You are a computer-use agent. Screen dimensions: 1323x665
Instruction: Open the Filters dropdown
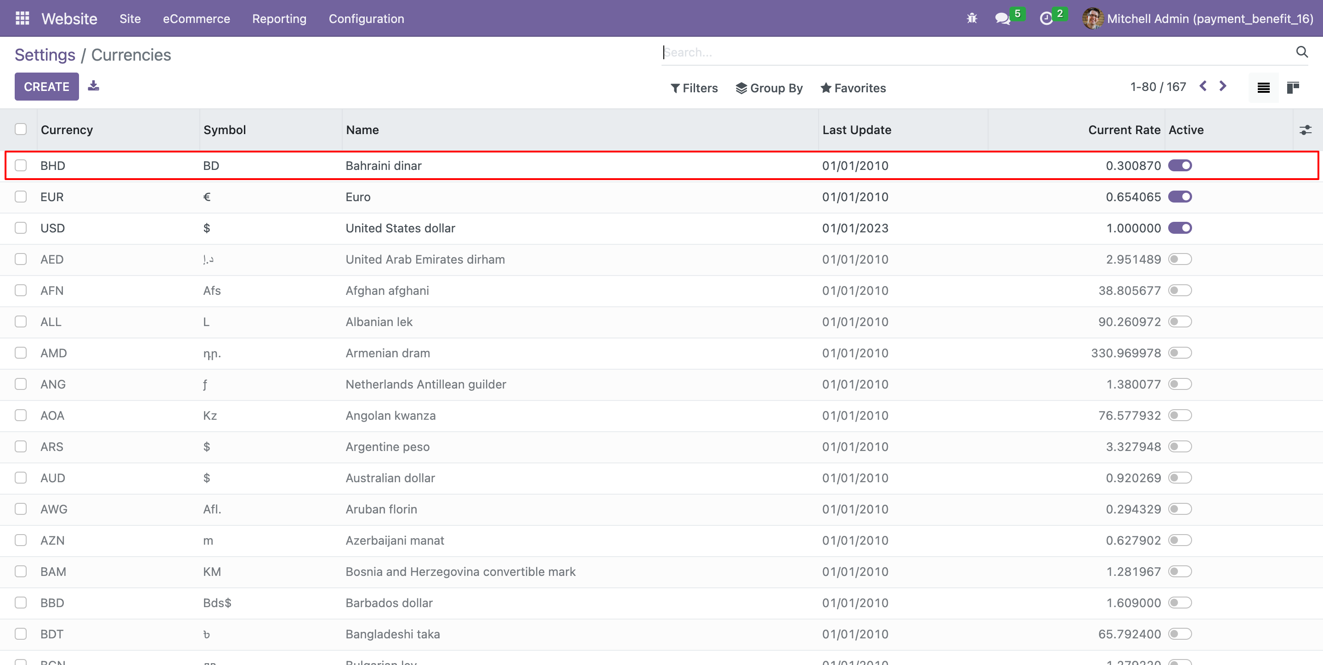[694, 88]
